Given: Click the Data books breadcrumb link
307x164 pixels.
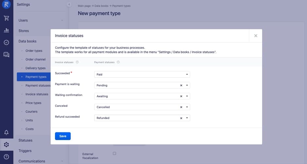Looking at the screenshot, I should pyautogui.click(x=101, y=6).
